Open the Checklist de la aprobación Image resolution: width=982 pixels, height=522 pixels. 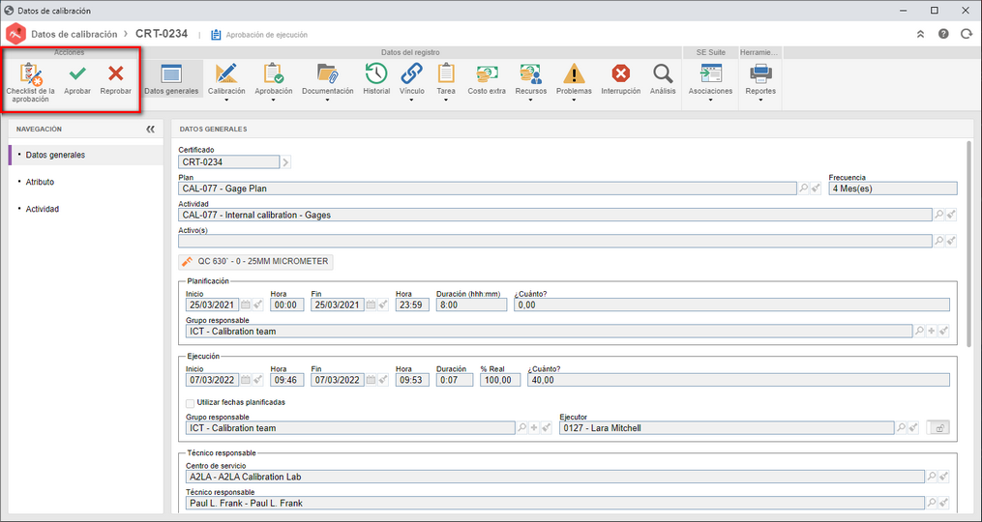pyautogui.click(x=30, y=81)
